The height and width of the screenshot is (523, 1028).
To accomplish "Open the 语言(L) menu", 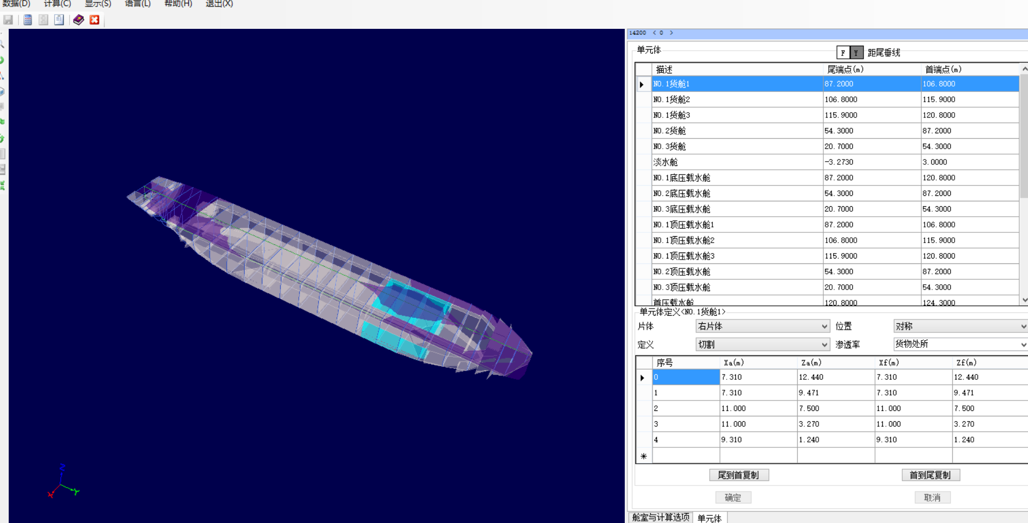I will pos(138,4).
